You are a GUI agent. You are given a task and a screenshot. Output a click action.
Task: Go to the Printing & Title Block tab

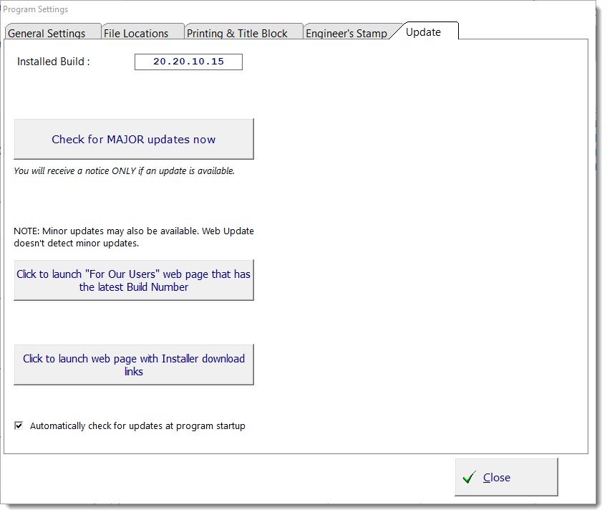(x=237, y=33)
